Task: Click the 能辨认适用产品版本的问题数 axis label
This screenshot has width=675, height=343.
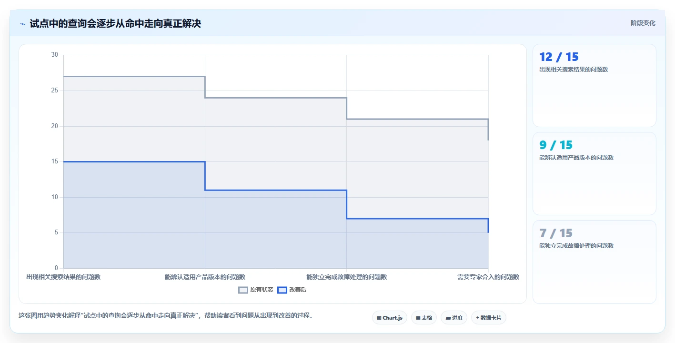Action: (x=205, y=277)
